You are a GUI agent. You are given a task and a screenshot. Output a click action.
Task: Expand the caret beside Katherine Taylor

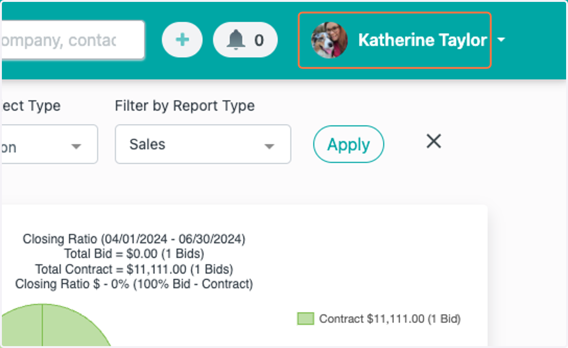(501, 41)
